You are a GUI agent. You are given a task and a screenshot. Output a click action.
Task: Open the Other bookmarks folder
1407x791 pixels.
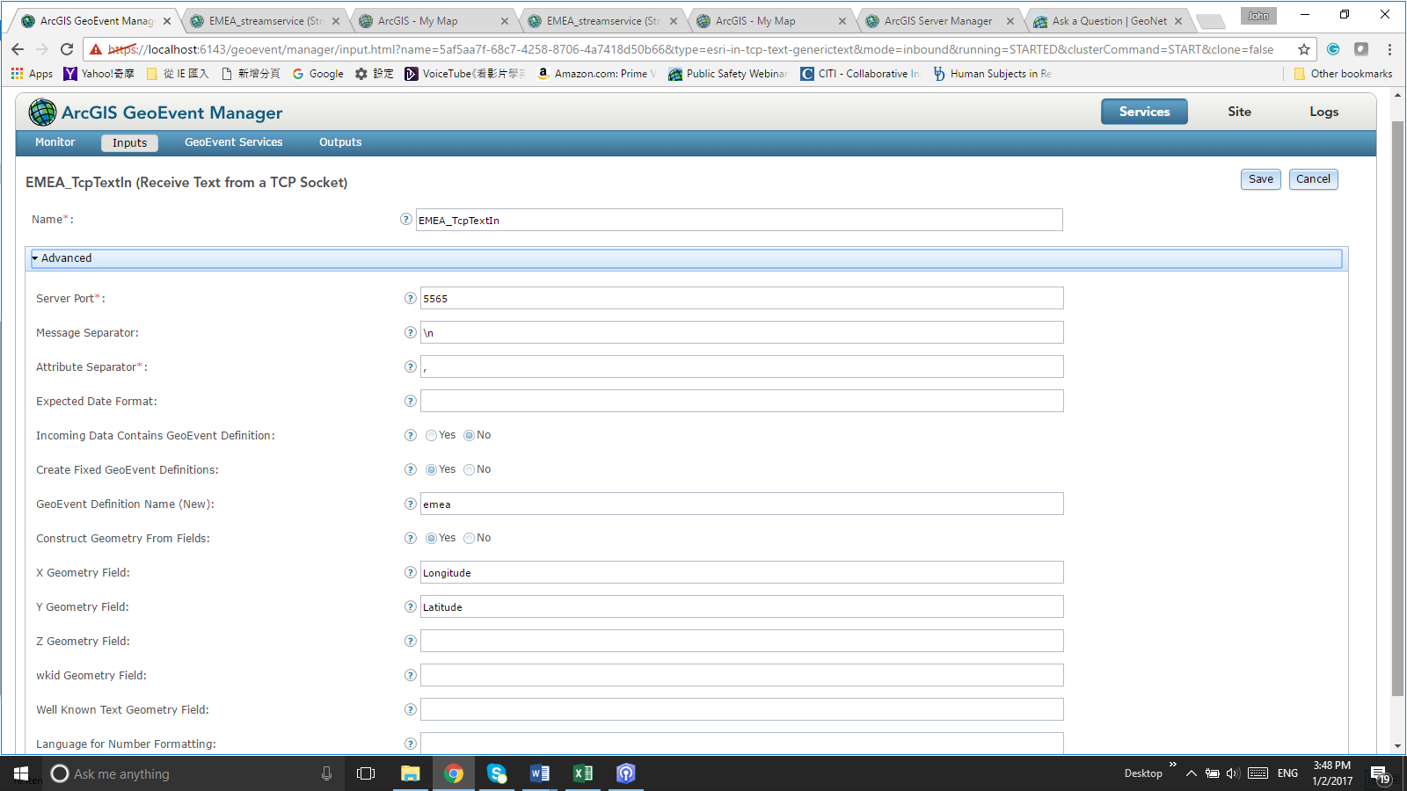point(1343,74)
